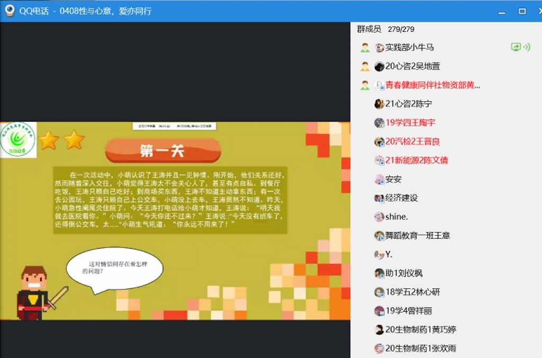The width and height of the screenshot is (542, 358).
Task: Click the green logo thumbnail in shared slide
Action: pos(19,140)
